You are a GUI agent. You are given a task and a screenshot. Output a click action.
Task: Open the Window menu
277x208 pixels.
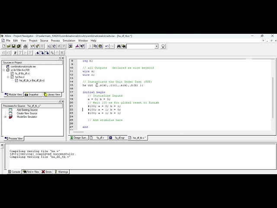pos(83,40)
